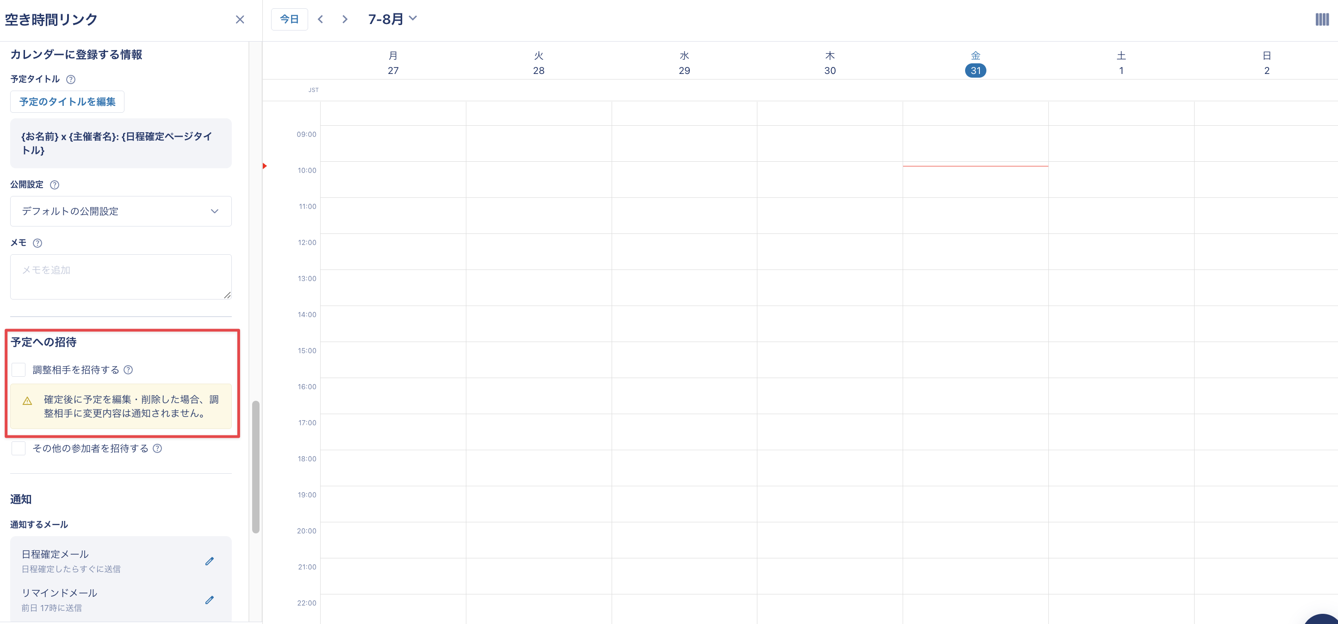The height and width of the screenshot is (624, 1338).
Task: Show help for メモ
Action: coord(37,243)
